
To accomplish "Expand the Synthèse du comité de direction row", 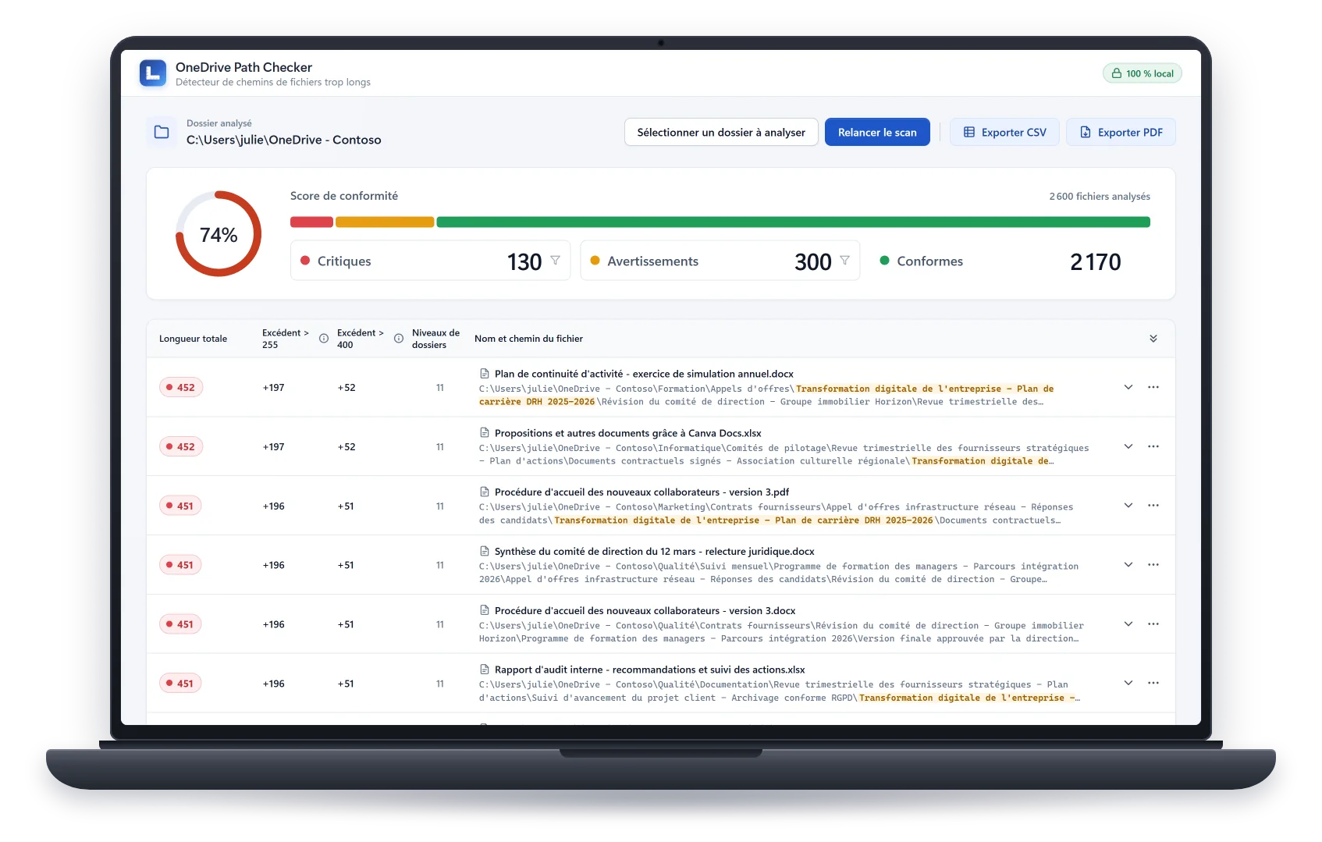I will point(1128,565).
